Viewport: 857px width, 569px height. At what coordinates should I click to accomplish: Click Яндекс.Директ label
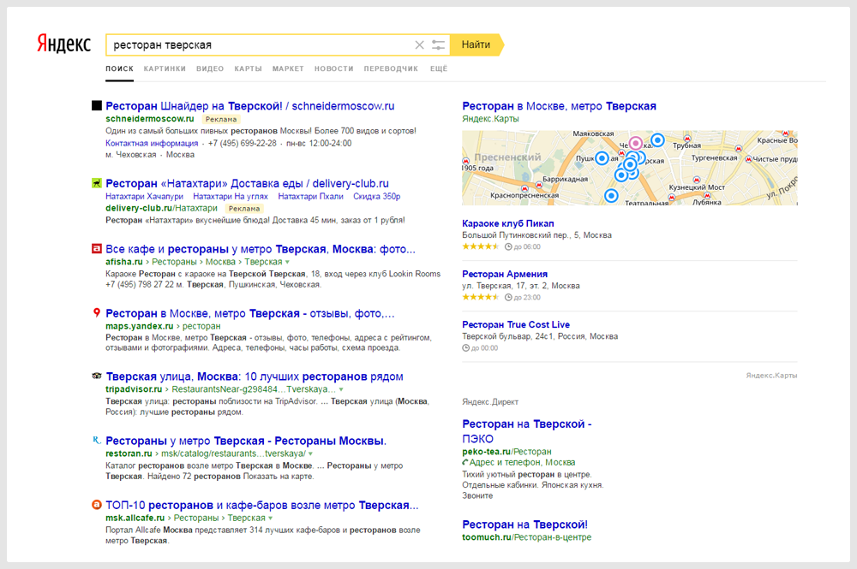490,402
